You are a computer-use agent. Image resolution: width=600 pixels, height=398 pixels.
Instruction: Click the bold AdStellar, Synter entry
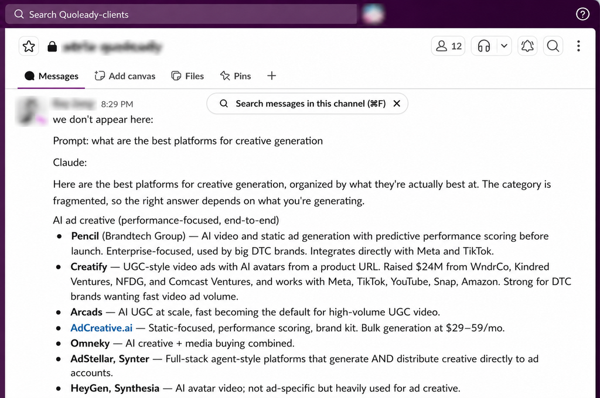pyautogui.click(x=110, y=359)
